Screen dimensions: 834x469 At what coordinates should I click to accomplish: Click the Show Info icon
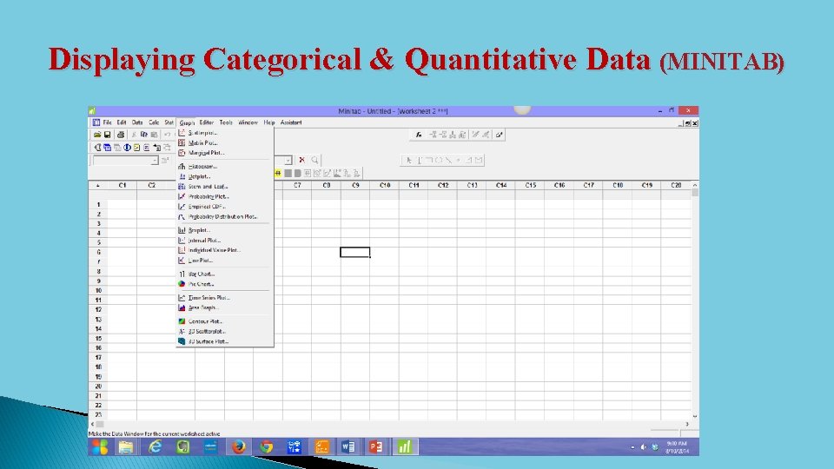pyautogui.click(x=127, y=148)
